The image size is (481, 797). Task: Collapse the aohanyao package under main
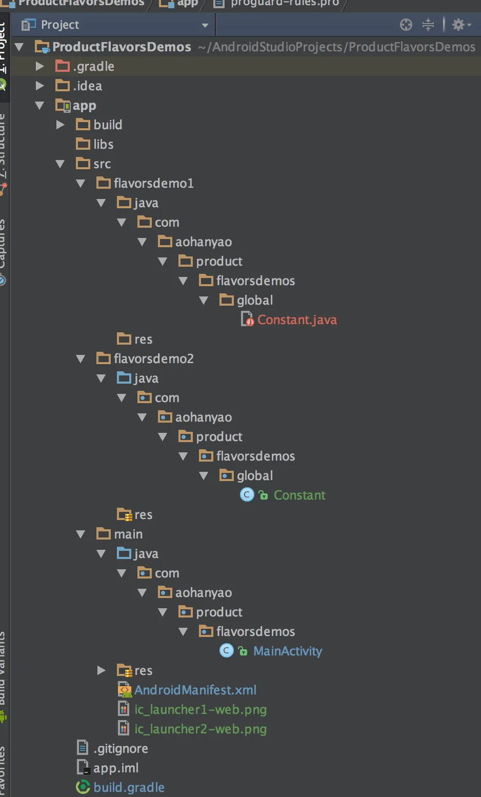coord(142,593)
